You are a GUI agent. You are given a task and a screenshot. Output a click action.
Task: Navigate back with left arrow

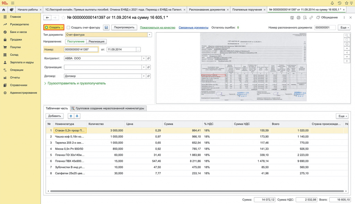point(47,17)
